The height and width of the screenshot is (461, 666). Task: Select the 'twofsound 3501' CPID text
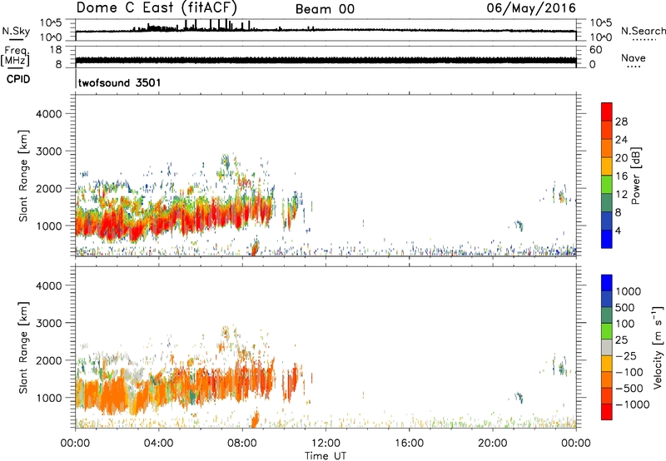(119, 82)
